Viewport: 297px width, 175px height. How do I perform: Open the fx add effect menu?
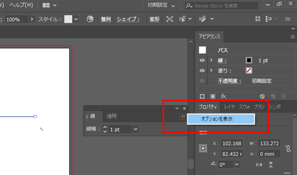(x=224, y=96)
